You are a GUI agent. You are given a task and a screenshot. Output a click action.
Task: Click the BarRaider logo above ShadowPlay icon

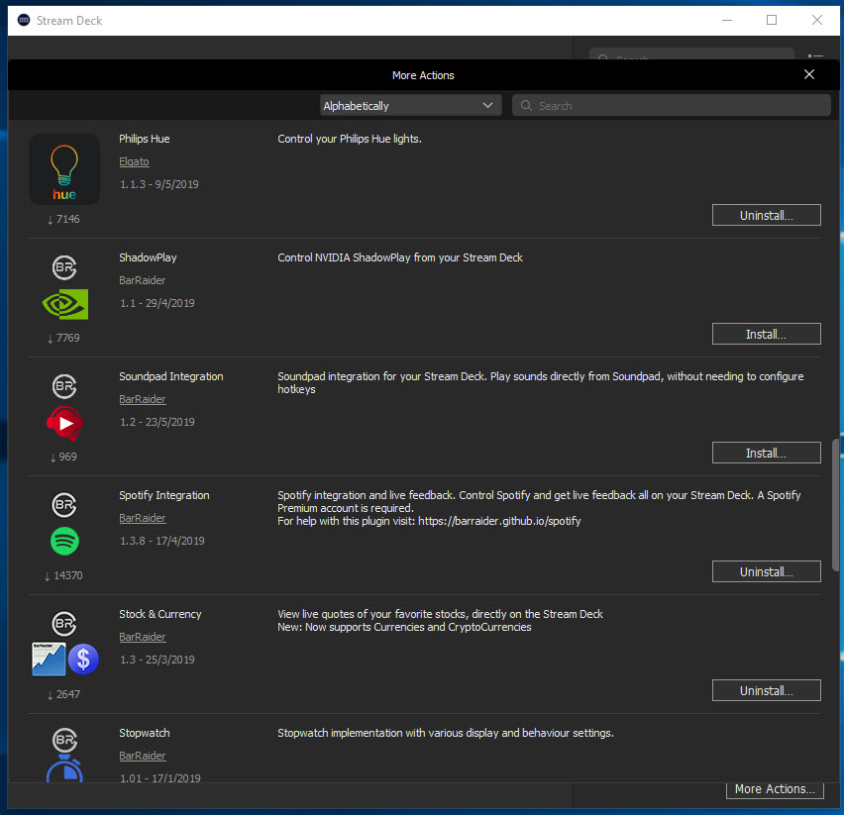(x=64, y=267)
